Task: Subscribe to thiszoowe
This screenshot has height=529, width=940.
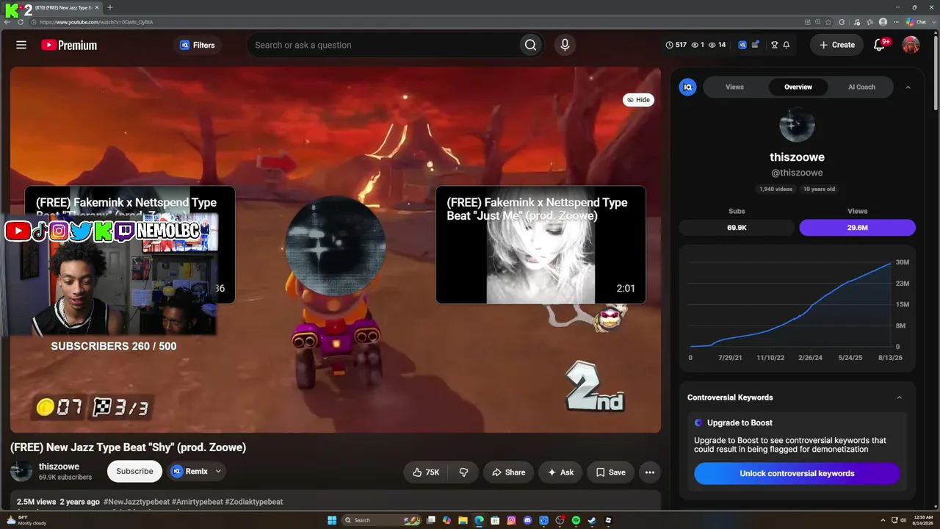Action: point(135,471)
